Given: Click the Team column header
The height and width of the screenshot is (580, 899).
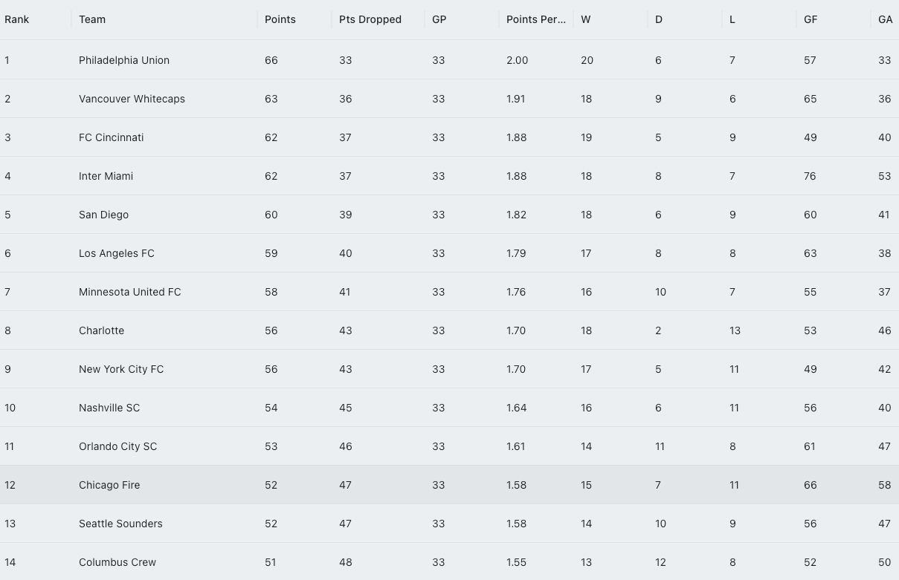Looking at the screenshot, I should [x=92, y=19].
